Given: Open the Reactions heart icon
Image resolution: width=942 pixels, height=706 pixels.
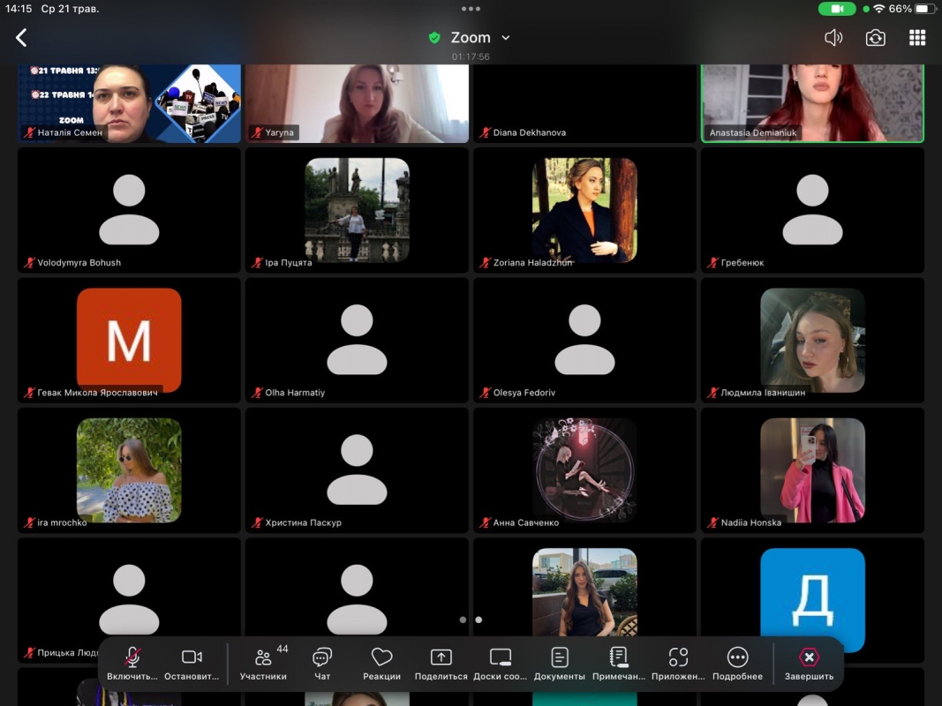Looking at the screenshot, I should [381, 664].
